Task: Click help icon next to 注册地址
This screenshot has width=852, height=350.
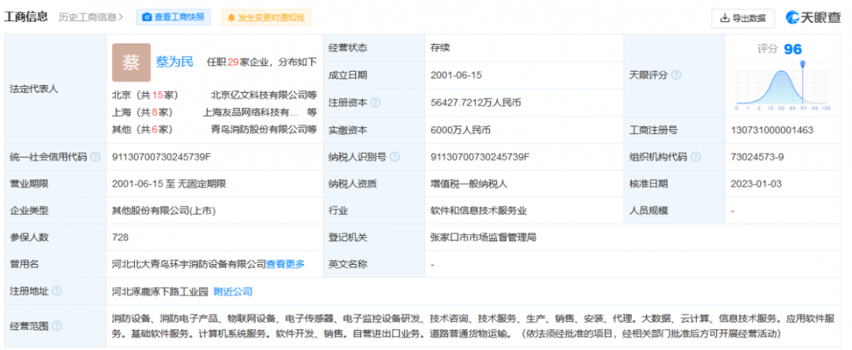Action: [57, 292]
